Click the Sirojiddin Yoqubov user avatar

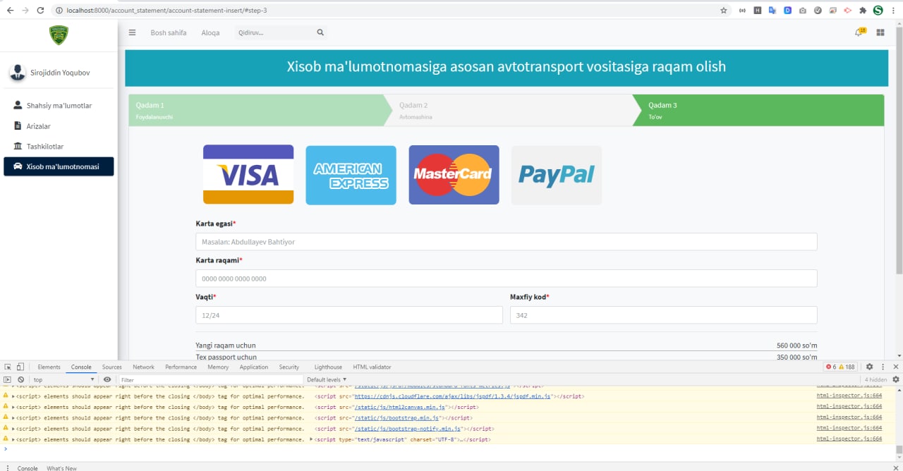pyautogui.click(x=17, y=72)
